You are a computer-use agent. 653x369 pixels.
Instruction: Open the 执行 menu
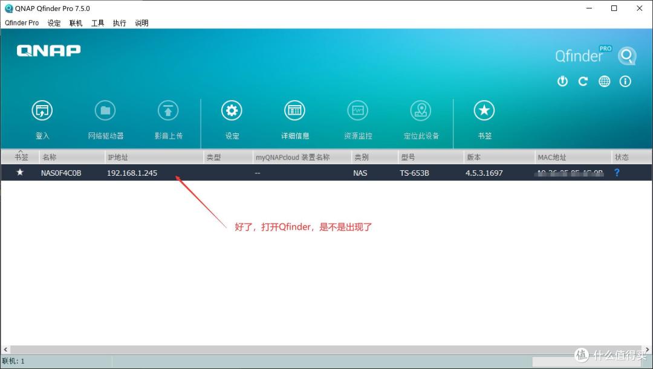click(x=119, y=23)
